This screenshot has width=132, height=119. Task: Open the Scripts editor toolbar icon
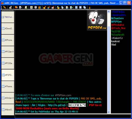tap(26, 7)
